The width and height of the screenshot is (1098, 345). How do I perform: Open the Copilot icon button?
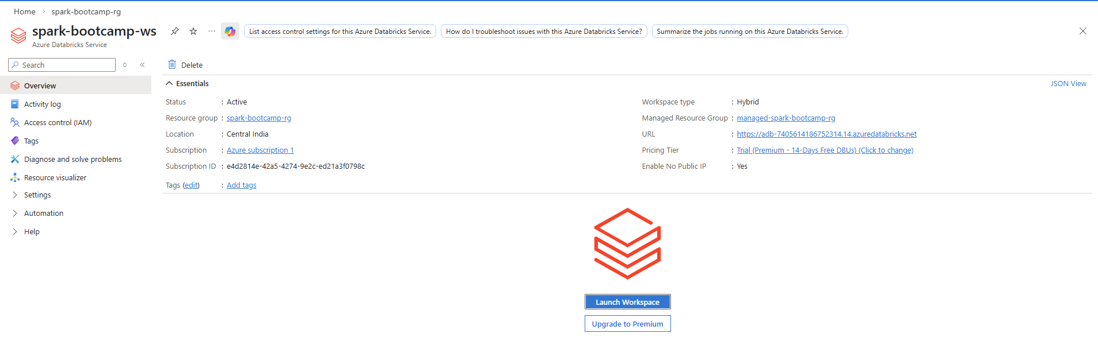[230, 32]
